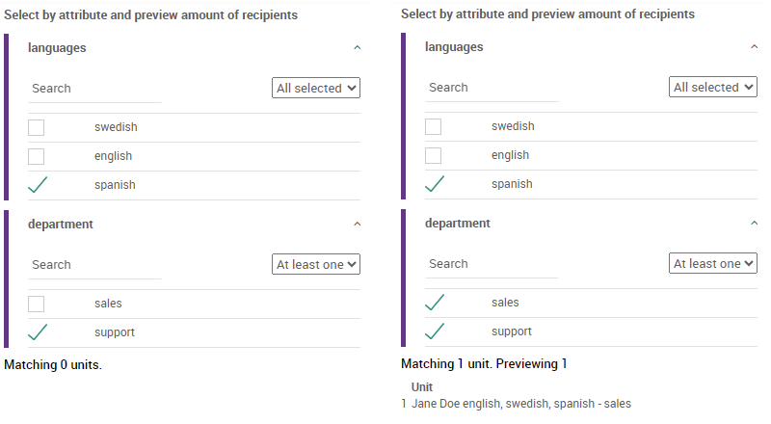Check sales in the left department list
771x424 pixels.
37,304
